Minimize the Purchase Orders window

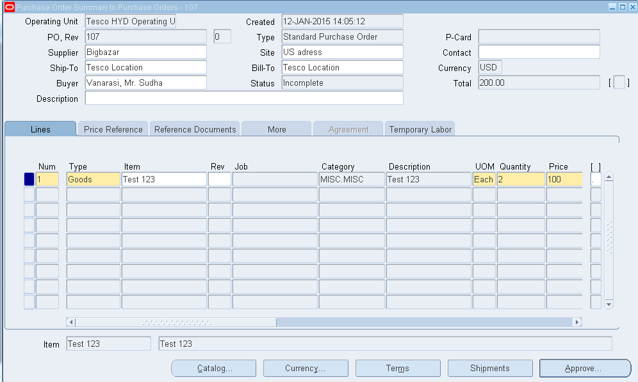pos(612,7)
